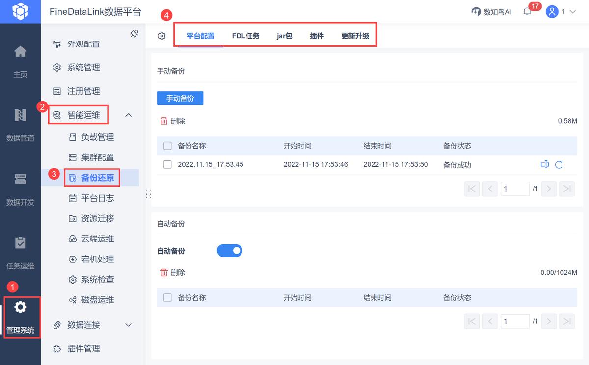Check the 2022.11.15_17.53.45 backup checkbox
This screenshot has width=589, height=365.
(167, 164)
